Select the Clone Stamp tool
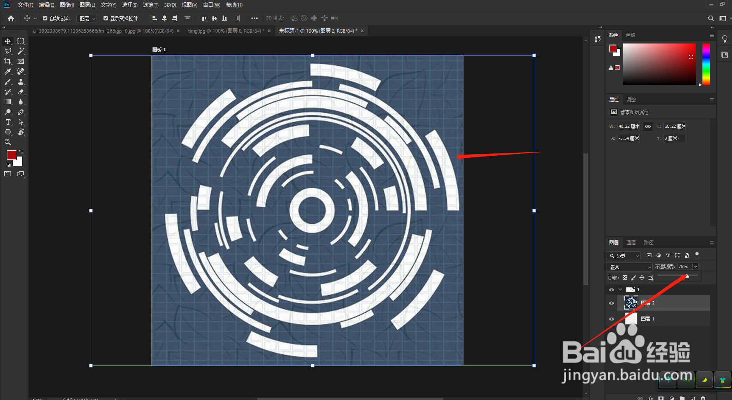 pos(21,82)
